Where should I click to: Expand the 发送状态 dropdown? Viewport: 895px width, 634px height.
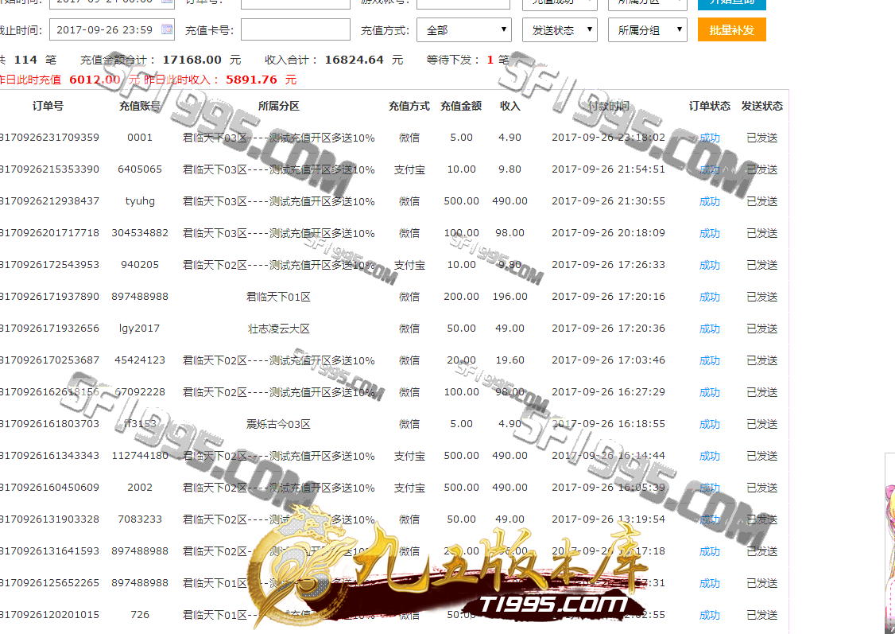(x=560, y=29)
